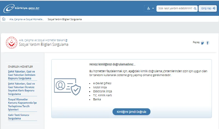Open the Aile, Çalışma ve Sosyal Hizmetler Bakanlığı link
Viewport: 219px width, 129px height.
tap(43, 40)
